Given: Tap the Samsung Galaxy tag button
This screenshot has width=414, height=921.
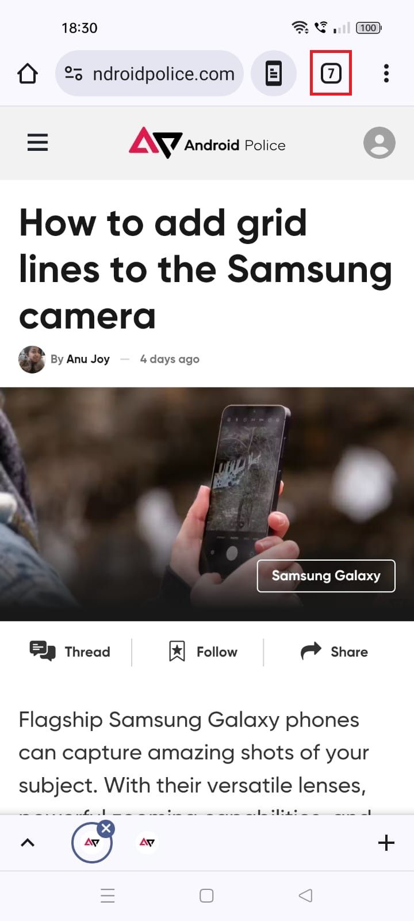Looking at the screenshot, I should click(326, 576).
